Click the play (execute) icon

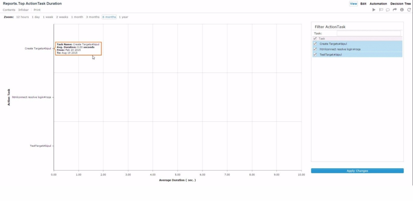[374, 10]
